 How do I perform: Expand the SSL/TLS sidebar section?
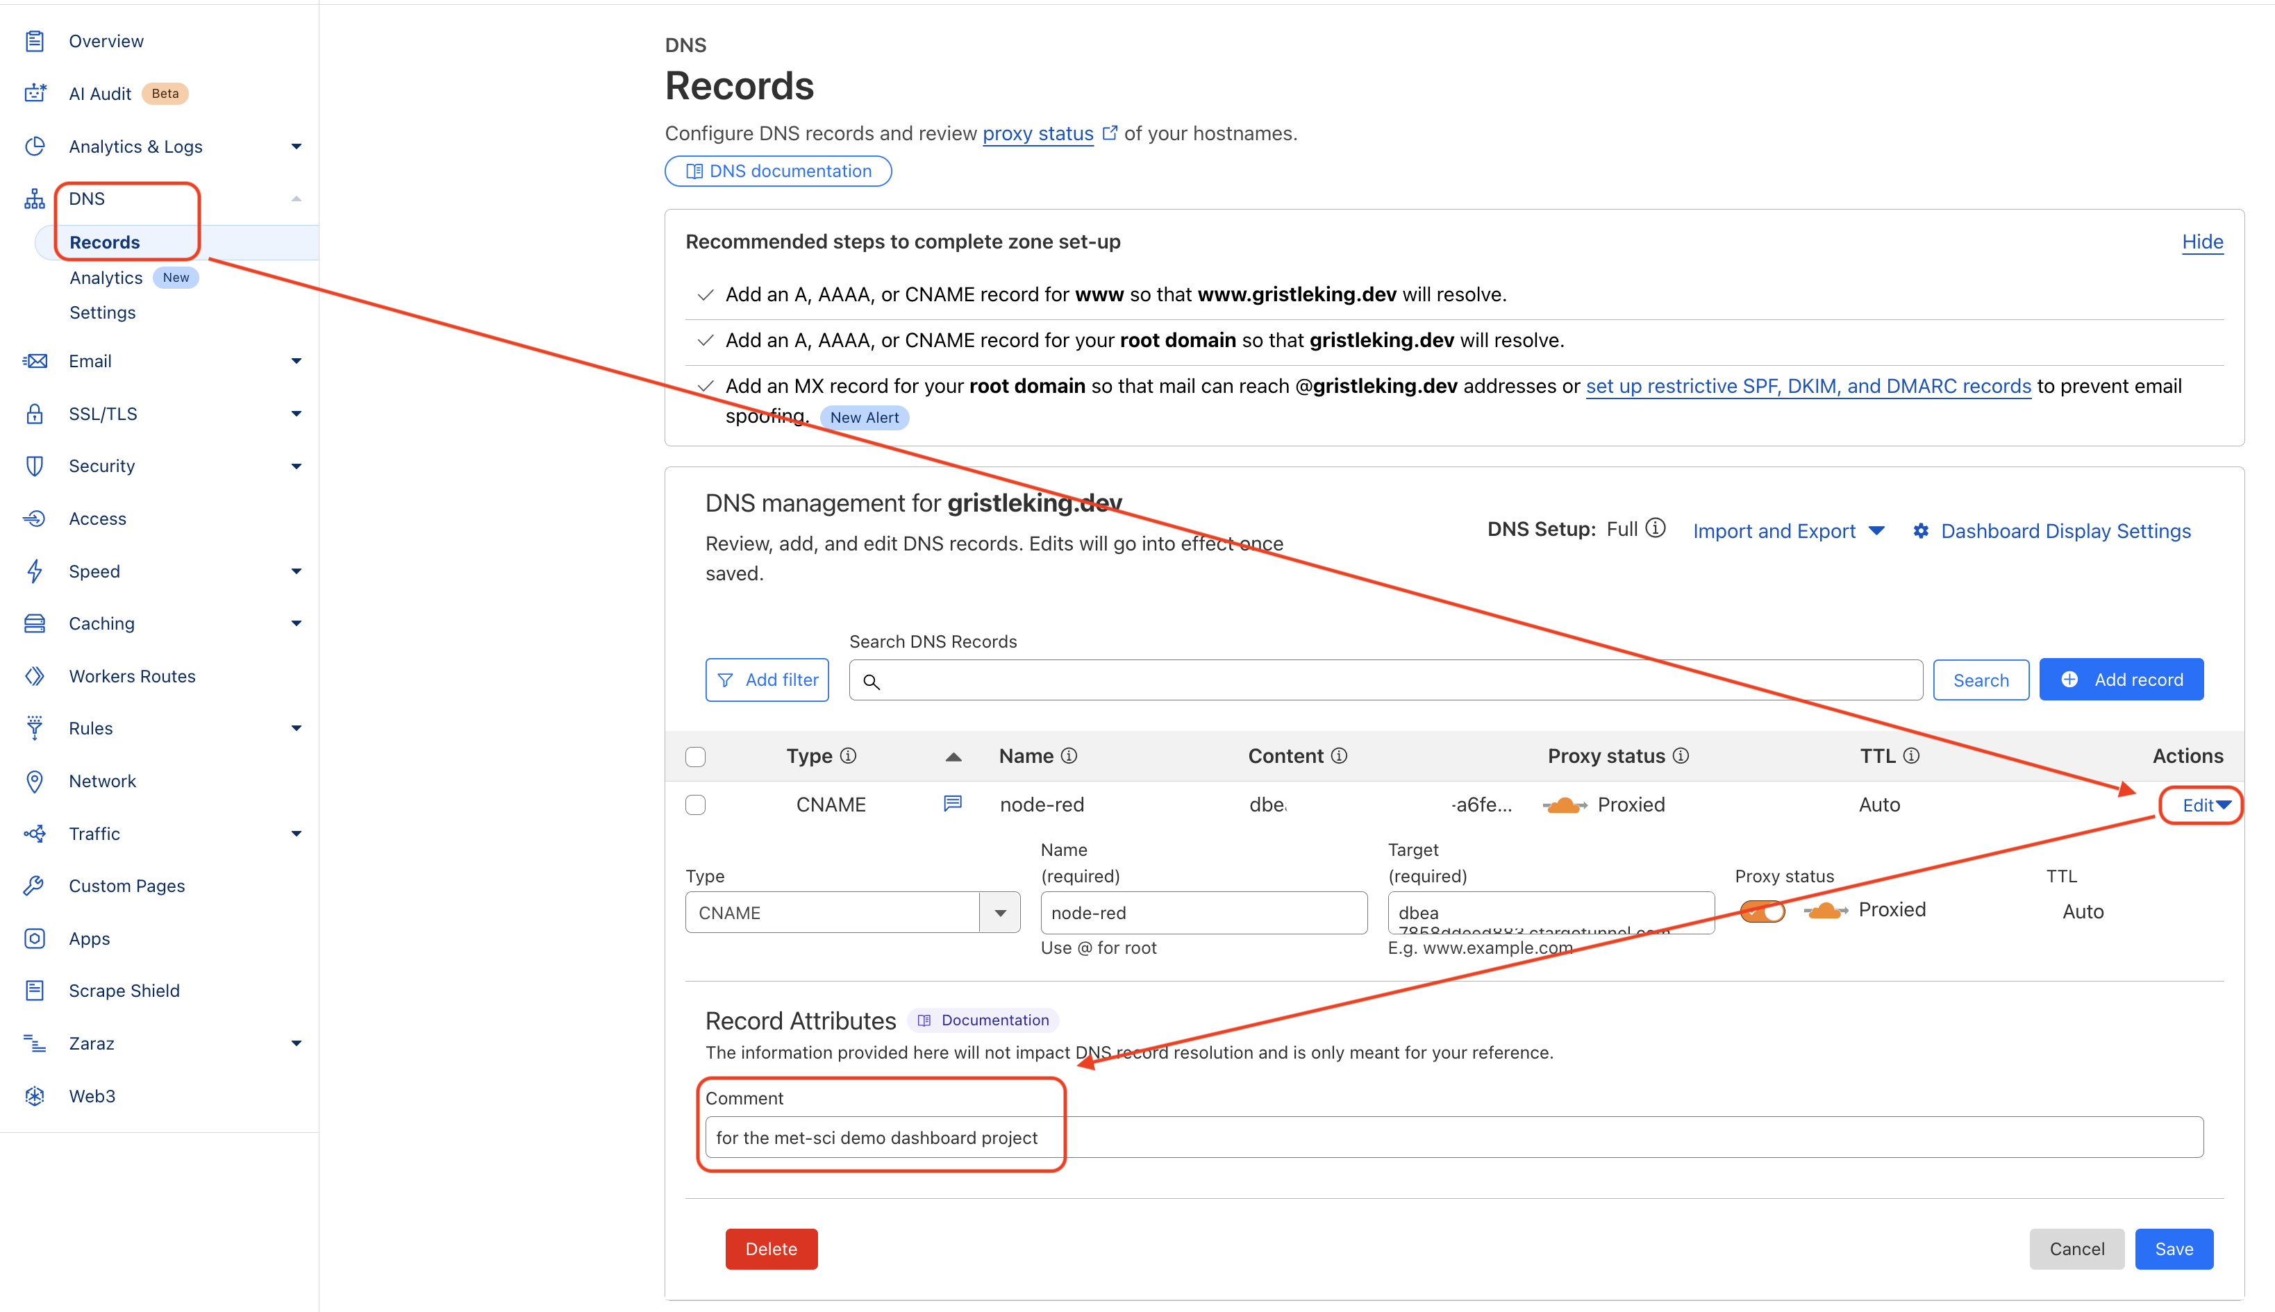[x=297, y=414]
